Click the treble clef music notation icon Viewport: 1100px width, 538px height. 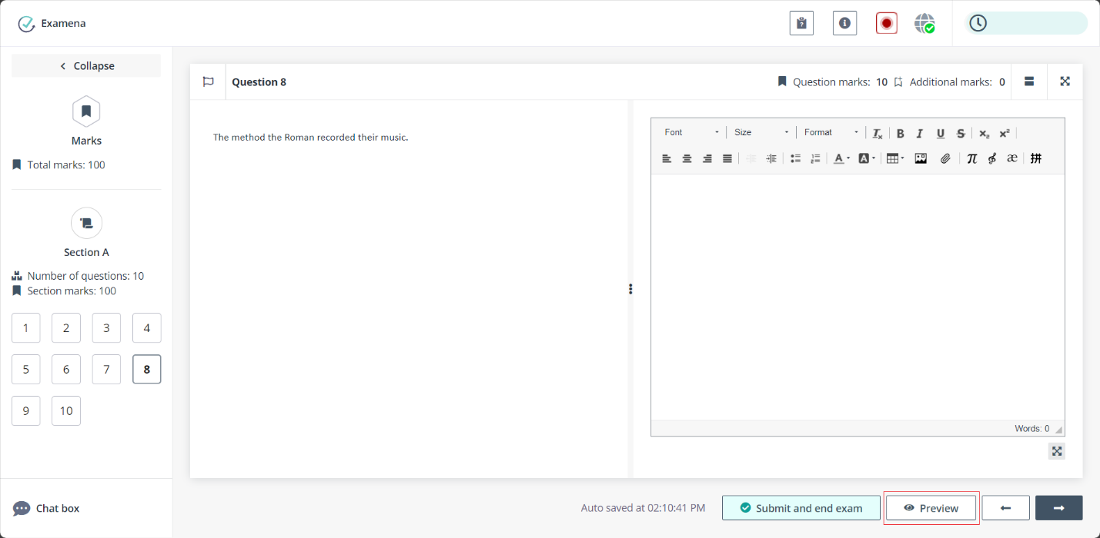(991, 158)
